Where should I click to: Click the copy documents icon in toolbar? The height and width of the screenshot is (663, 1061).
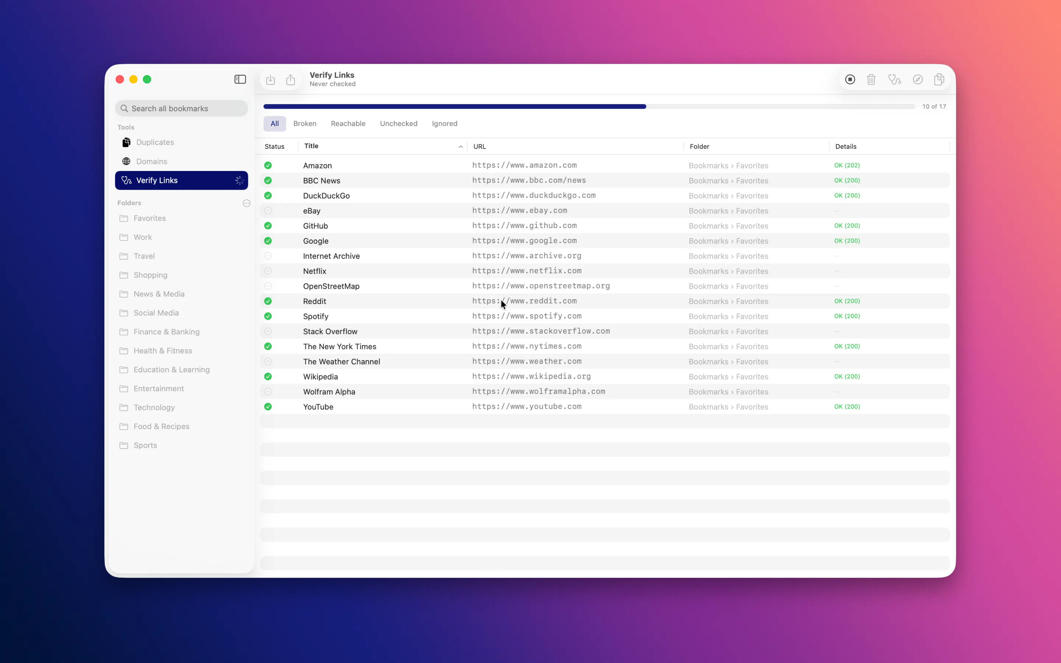[939, 79]
